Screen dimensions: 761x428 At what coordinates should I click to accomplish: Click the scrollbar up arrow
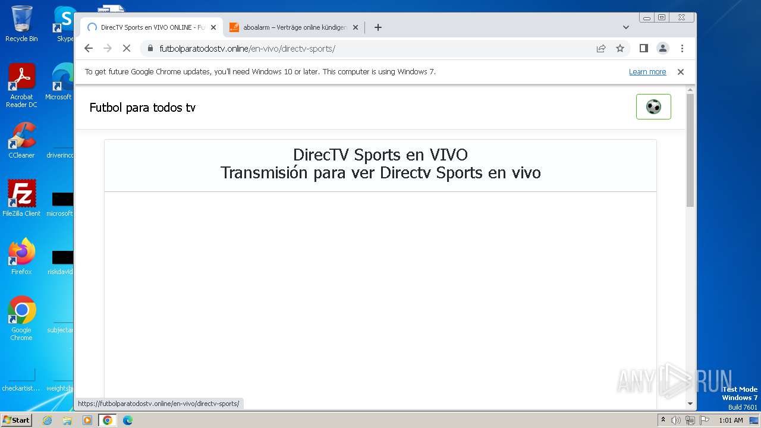[x=690, y=90]
